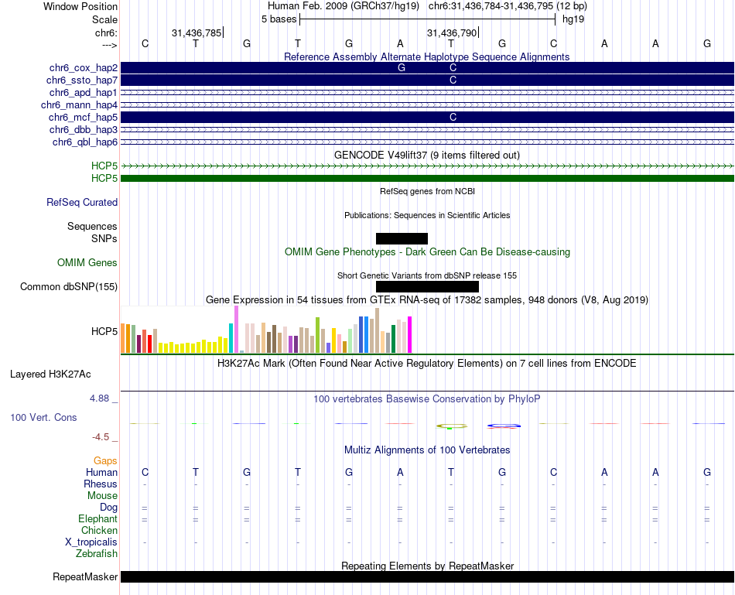Click Repeating Elements by RepeatMasker title

427,566
